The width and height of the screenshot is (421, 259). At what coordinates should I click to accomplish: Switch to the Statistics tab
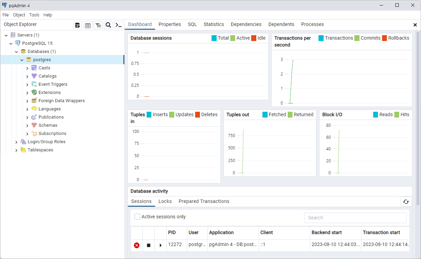tap(214, 25)
